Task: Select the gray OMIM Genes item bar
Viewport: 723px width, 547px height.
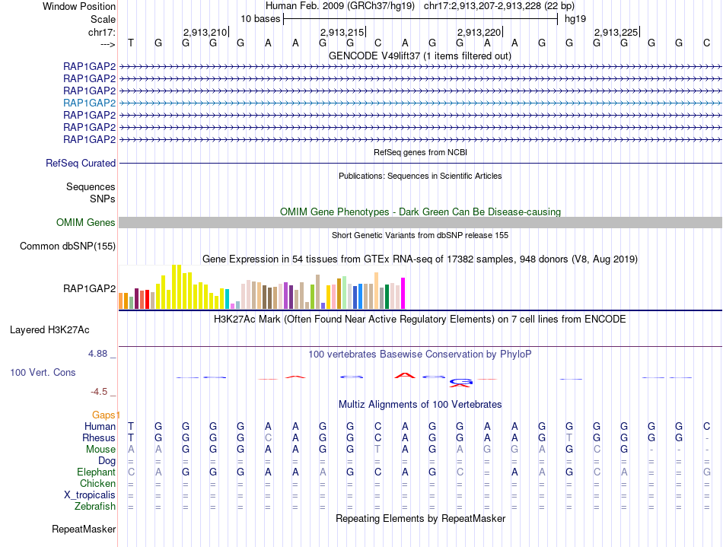Action: pos(420,222)
